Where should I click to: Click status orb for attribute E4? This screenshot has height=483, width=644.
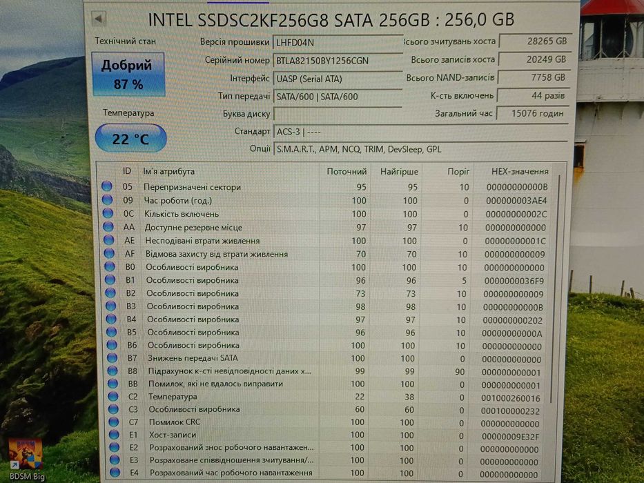tap(115, 473)
